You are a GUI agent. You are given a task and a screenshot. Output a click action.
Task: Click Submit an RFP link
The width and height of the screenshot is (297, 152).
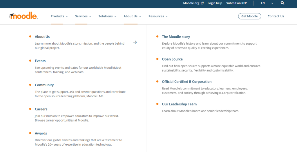coord(236,3)
